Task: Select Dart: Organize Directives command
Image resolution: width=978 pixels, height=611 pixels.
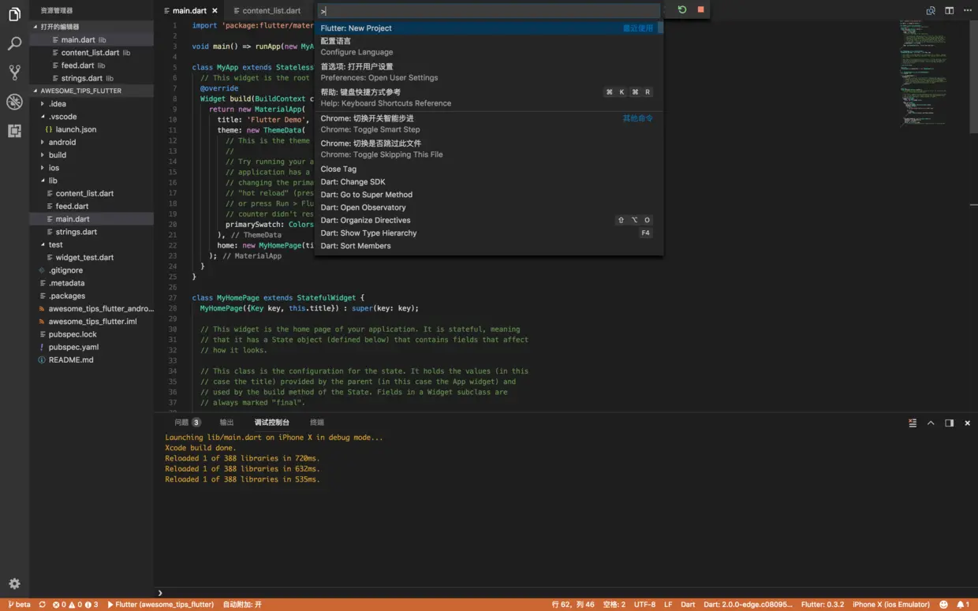Action: point(365,220)
